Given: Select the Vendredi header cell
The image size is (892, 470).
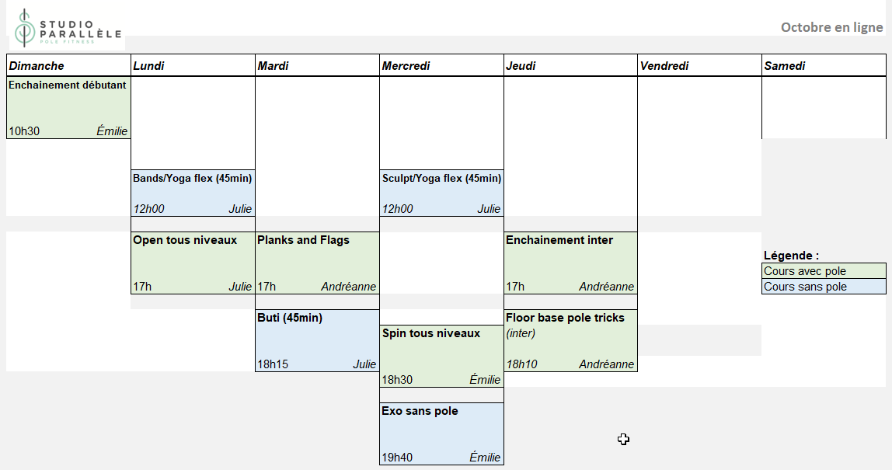Looking at the screenshot, I should pyautogui.click(x=699, y=66).
